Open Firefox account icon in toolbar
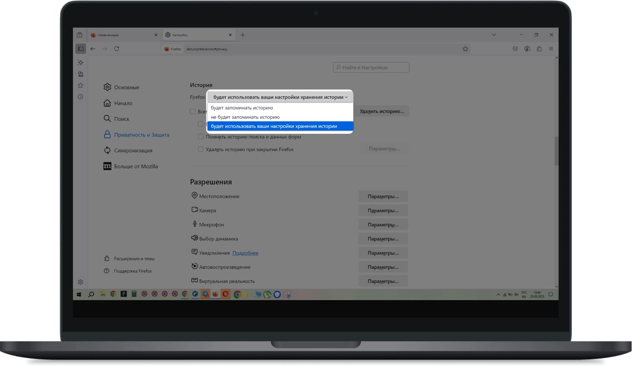Image resolution: width=632 pixels, height=367 pixels. click(x=527, y=49)
